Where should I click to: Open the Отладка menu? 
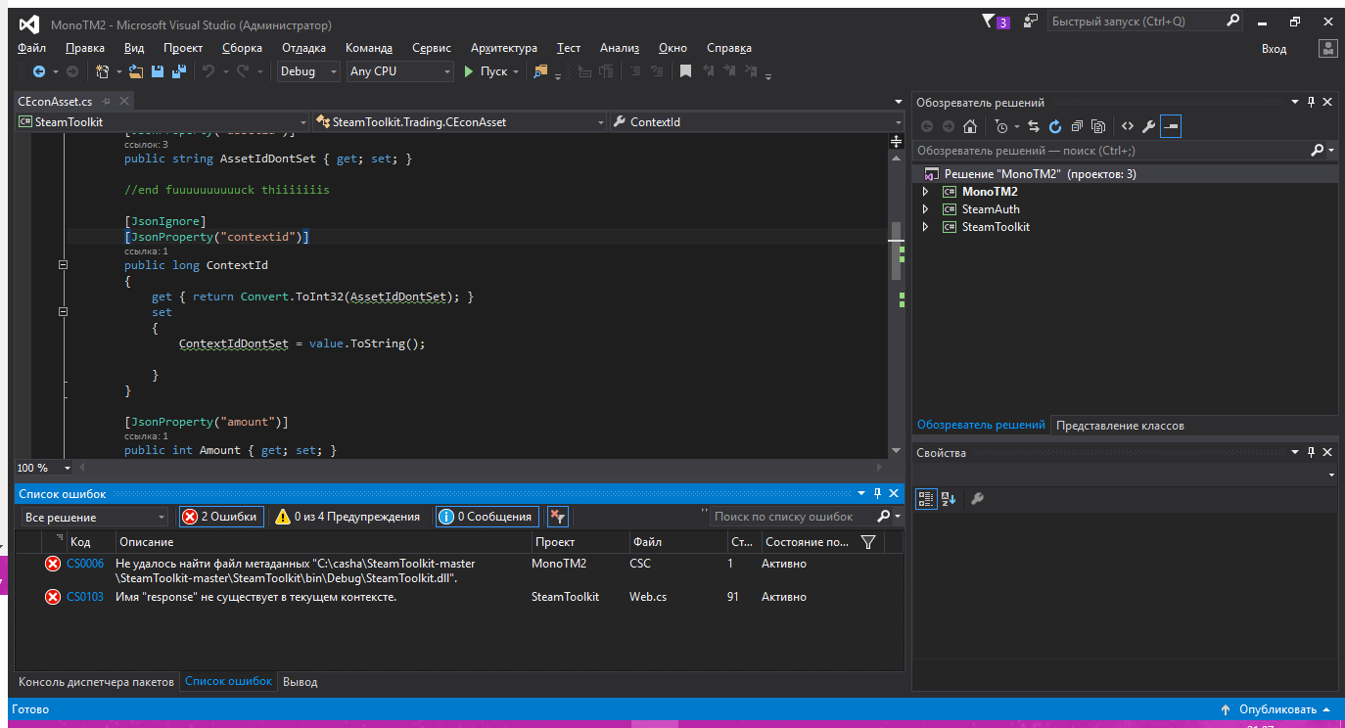(x=303, y=48)
